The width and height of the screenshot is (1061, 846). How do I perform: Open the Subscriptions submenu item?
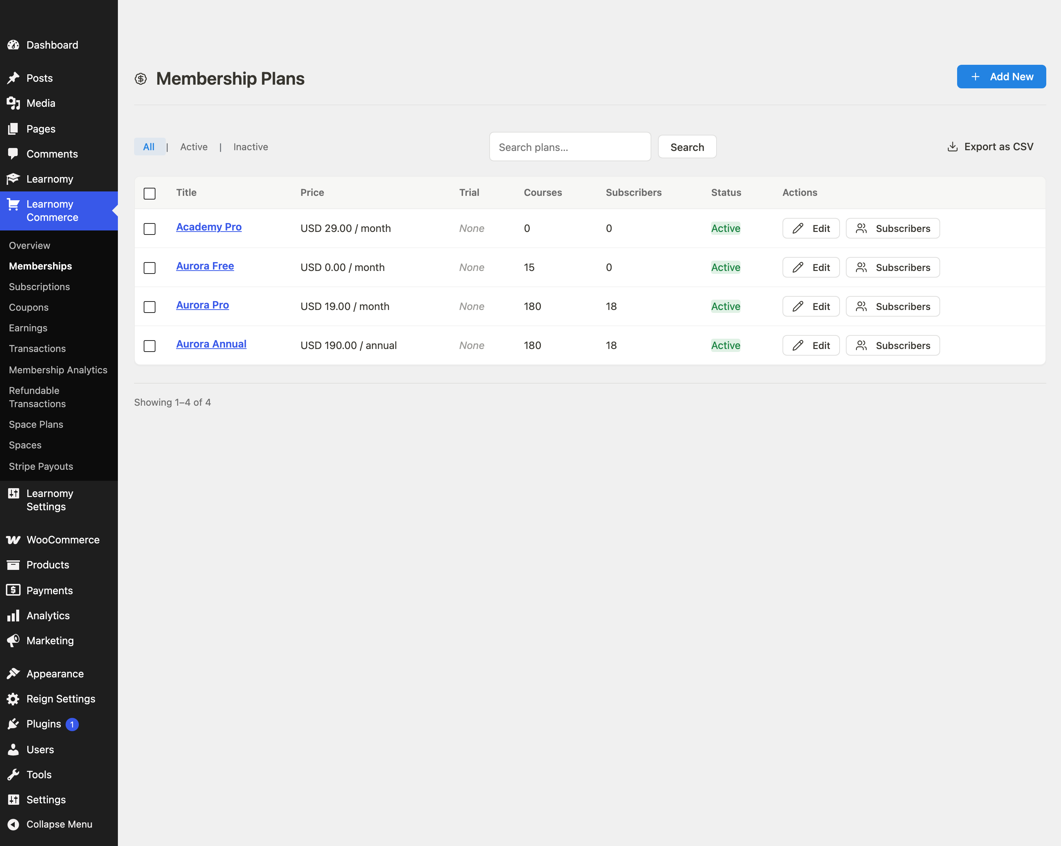39,287
